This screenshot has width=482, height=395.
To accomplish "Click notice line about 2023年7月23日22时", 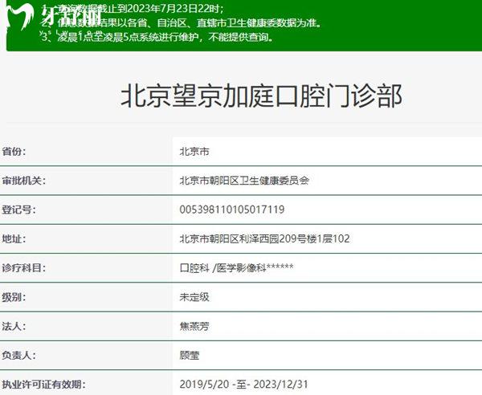I will (133, 9).
